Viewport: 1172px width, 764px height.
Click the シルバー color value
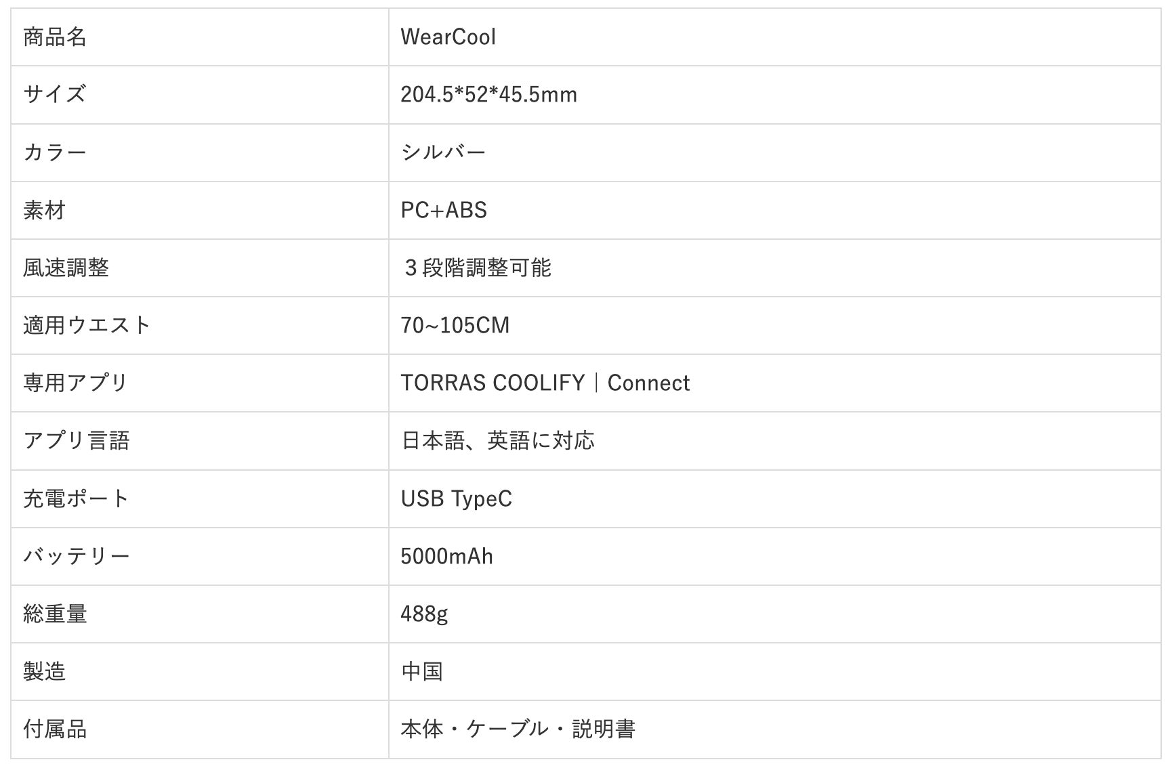444,152
